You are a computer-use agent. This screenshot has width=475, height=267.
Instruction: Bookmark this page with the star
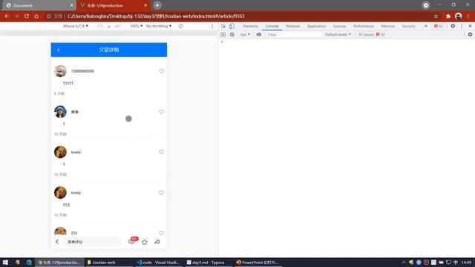click(x=436, y=16)
